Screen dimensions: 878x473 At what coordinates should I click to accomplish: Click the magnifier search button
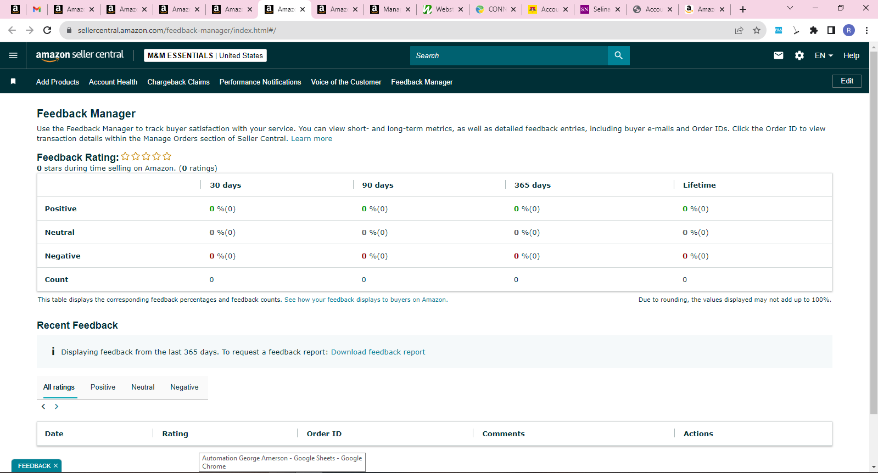tap(618, 55)
